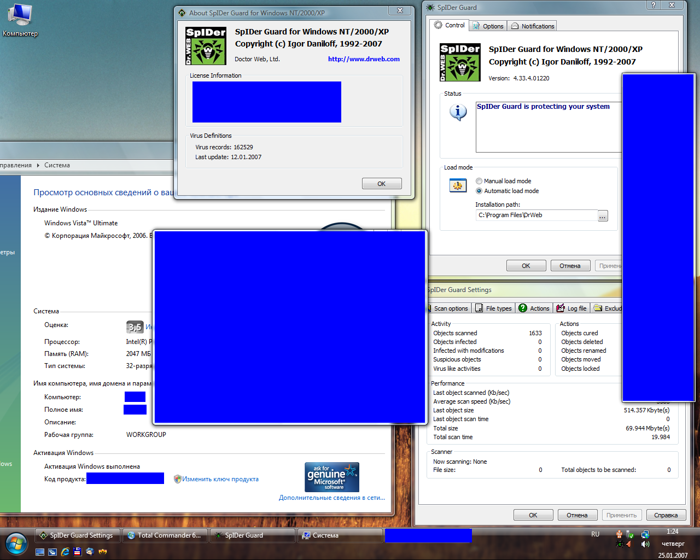Click the red speaker icon in system tray
This screenshot has height=560, width=700.
(629, 544)
